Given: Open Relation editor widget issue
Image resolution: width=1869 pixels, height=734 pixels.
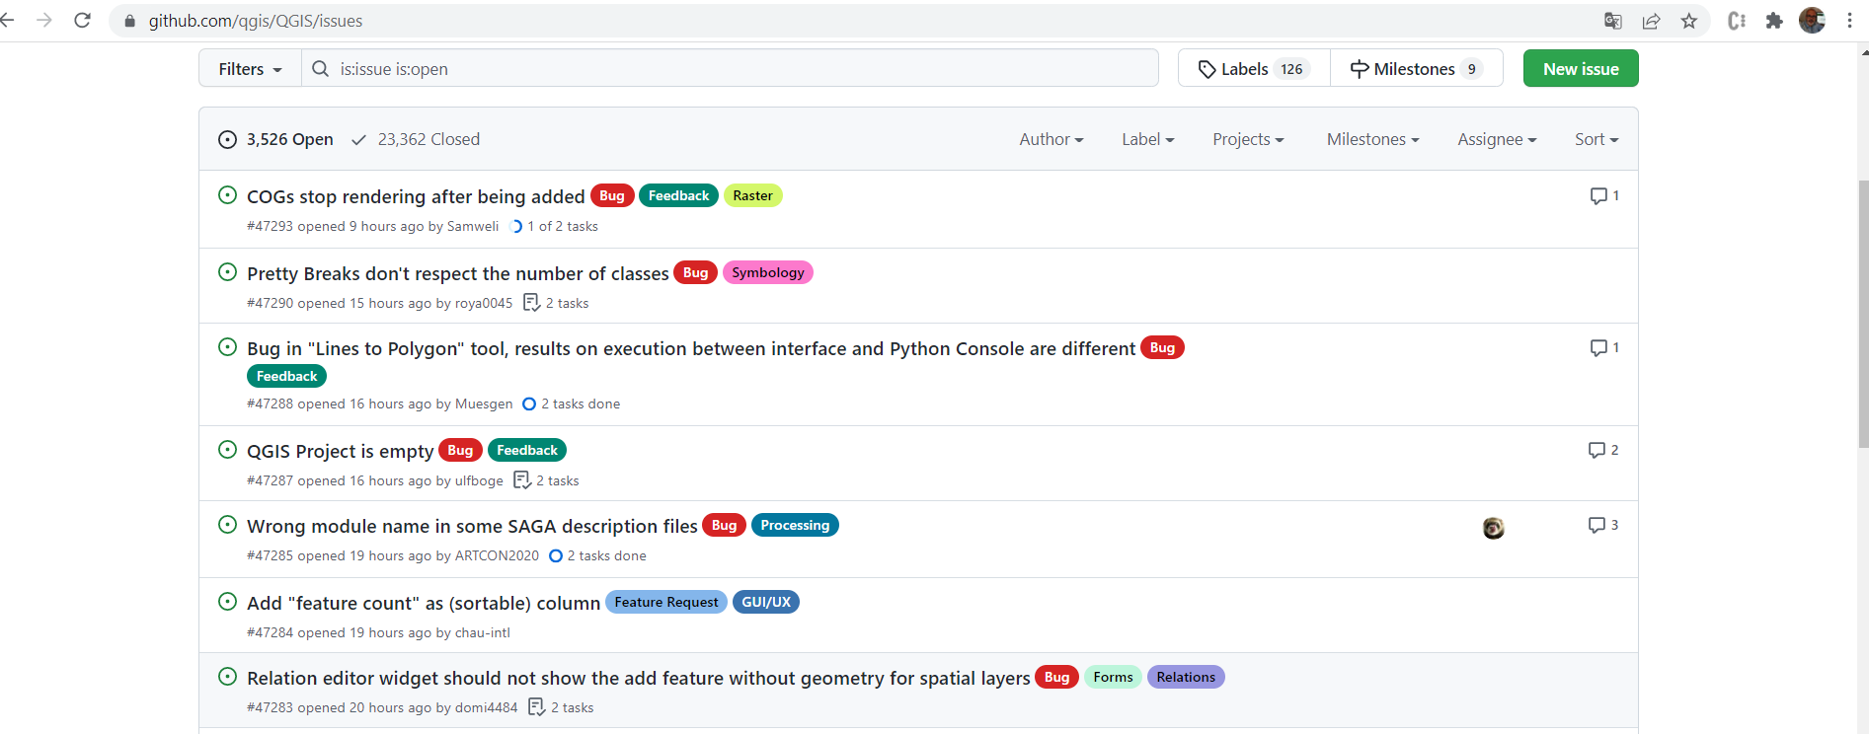Looking at the screenshot, I should 639,678.
